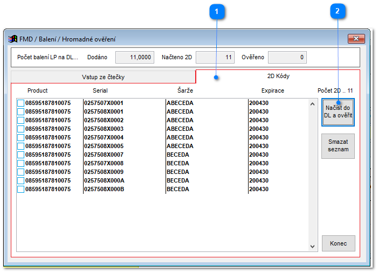Click the Konec button
This screenshot has height=273, width=378.
(339, 243)
